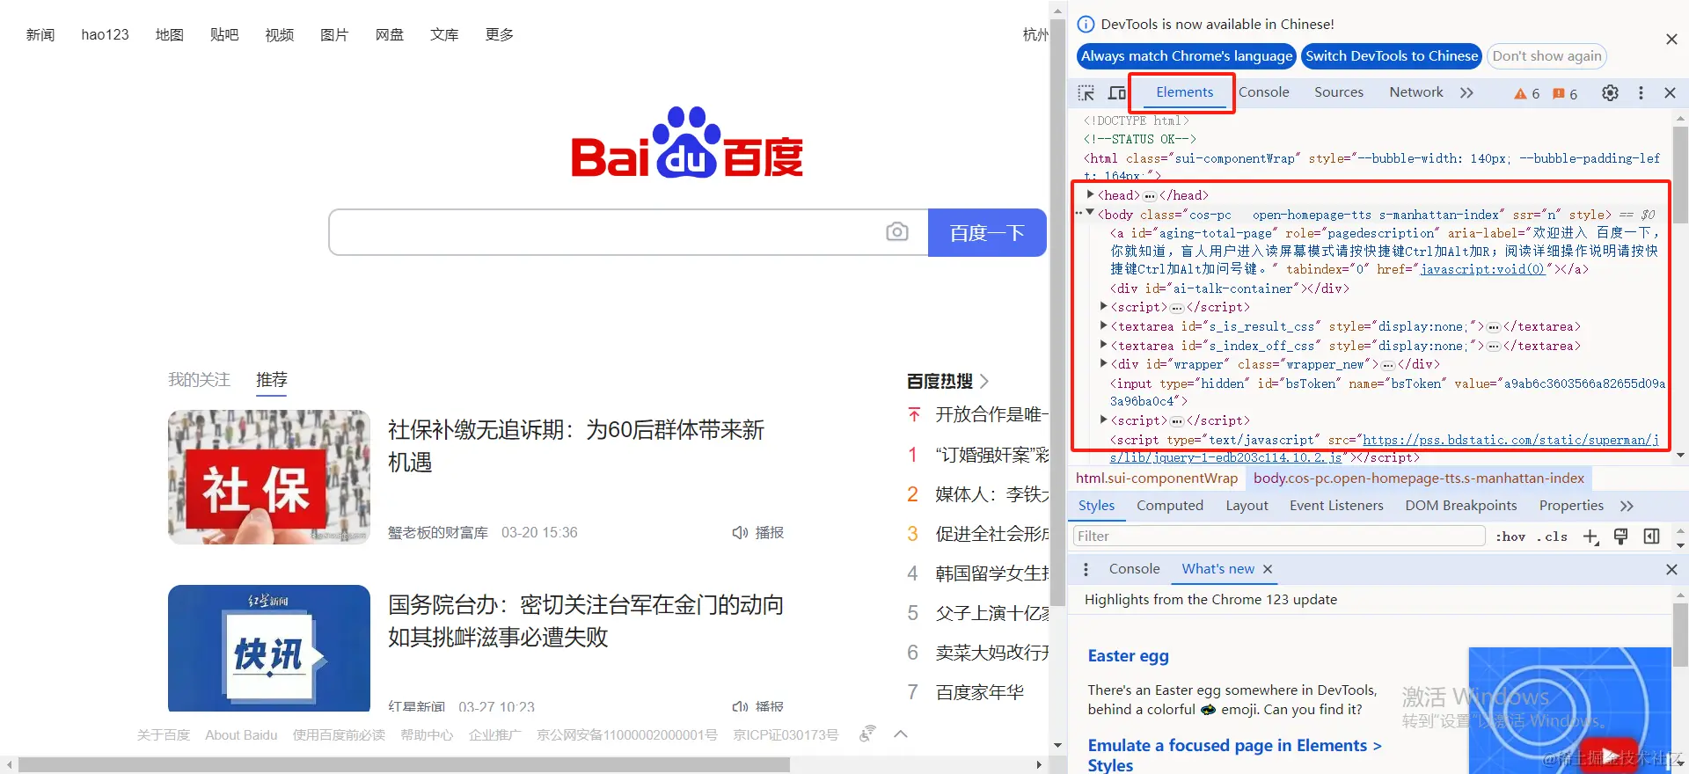Click the audio icon for 社保 news
This screenshot has height=774, width=1689.
[740, 532]
